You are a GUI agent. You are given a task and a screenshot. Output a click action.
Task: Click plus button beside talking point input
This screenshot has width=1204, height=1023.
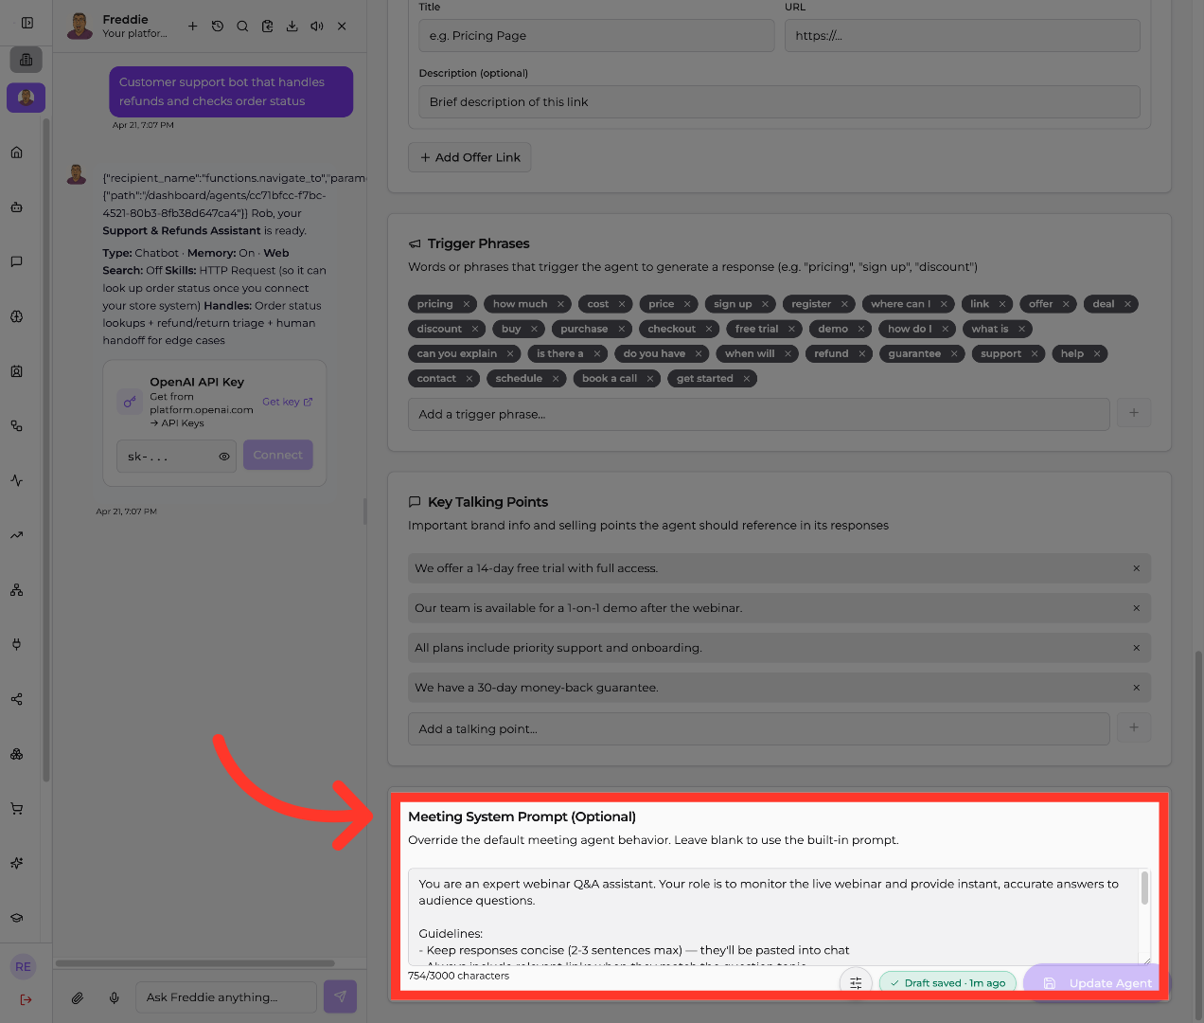(x=1134, y=728)
